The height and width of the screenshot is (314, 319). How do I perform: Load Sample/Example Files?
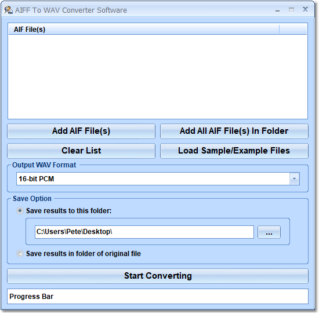point(234,151)
